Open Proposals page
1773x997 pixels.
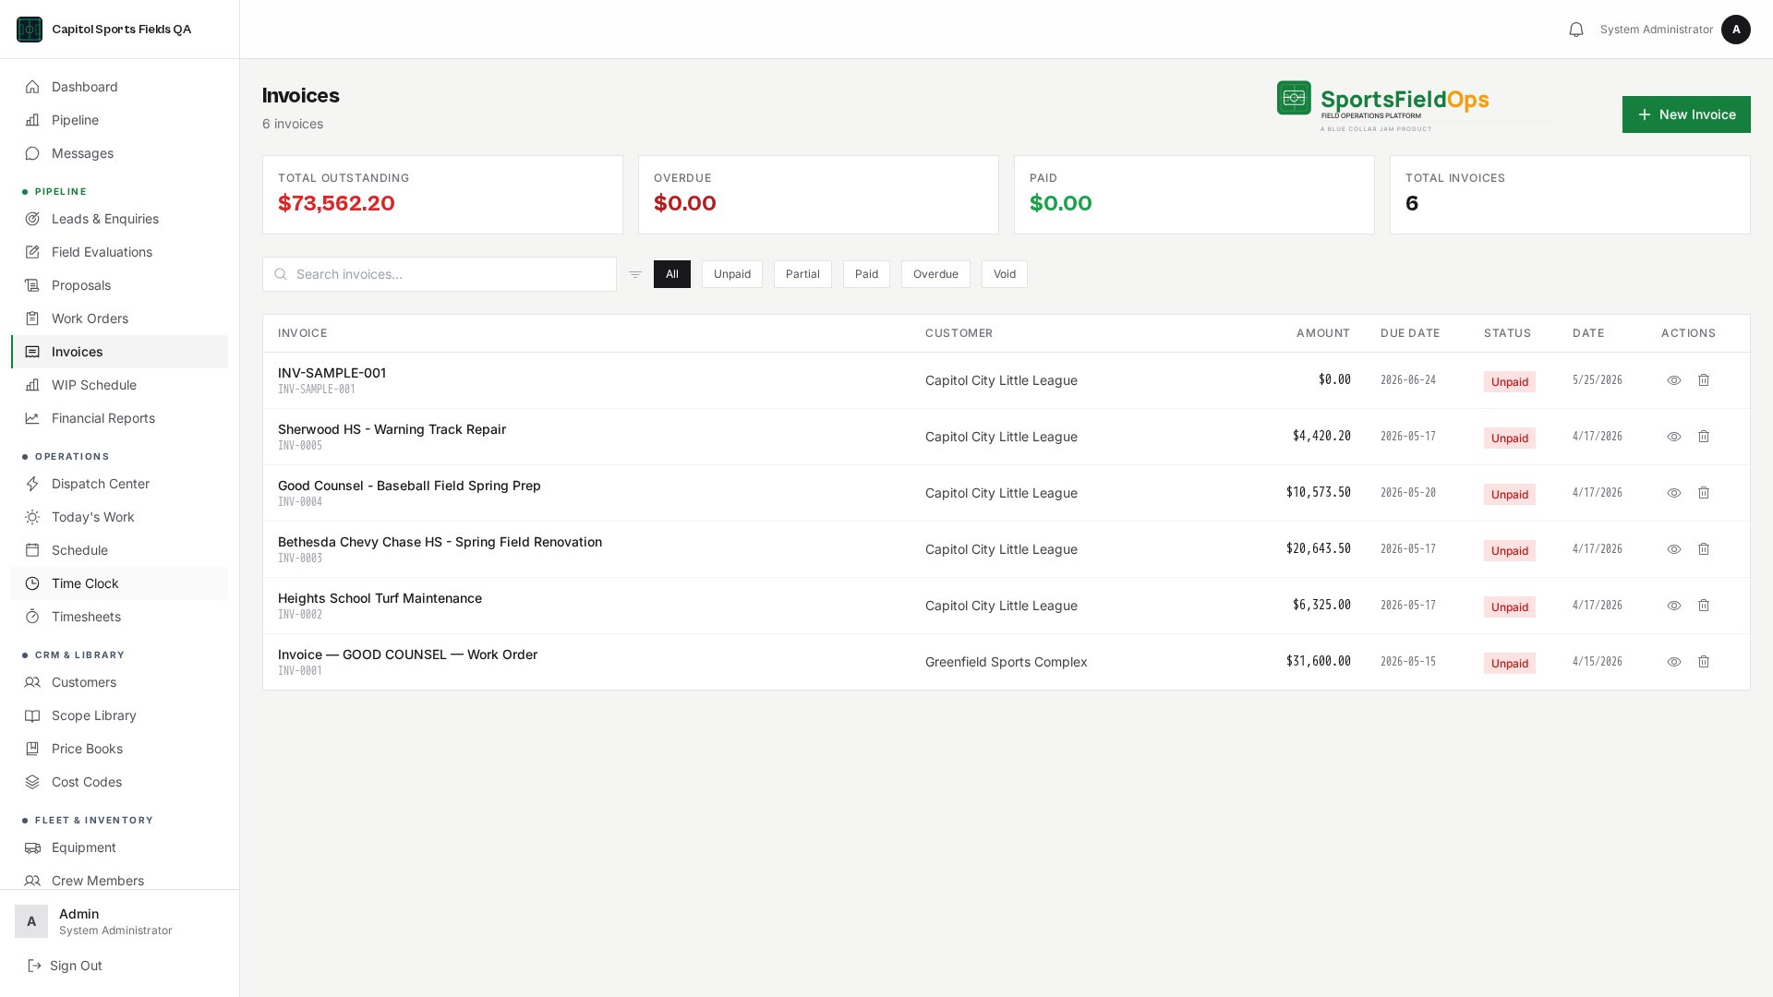coord(119,285)
